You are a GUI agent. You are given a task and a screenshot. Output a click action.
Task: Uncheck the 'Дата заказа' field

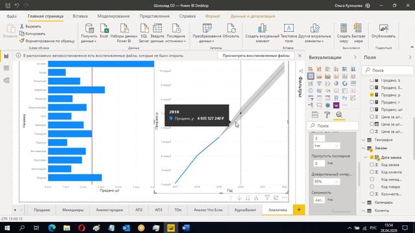(372, 157)
